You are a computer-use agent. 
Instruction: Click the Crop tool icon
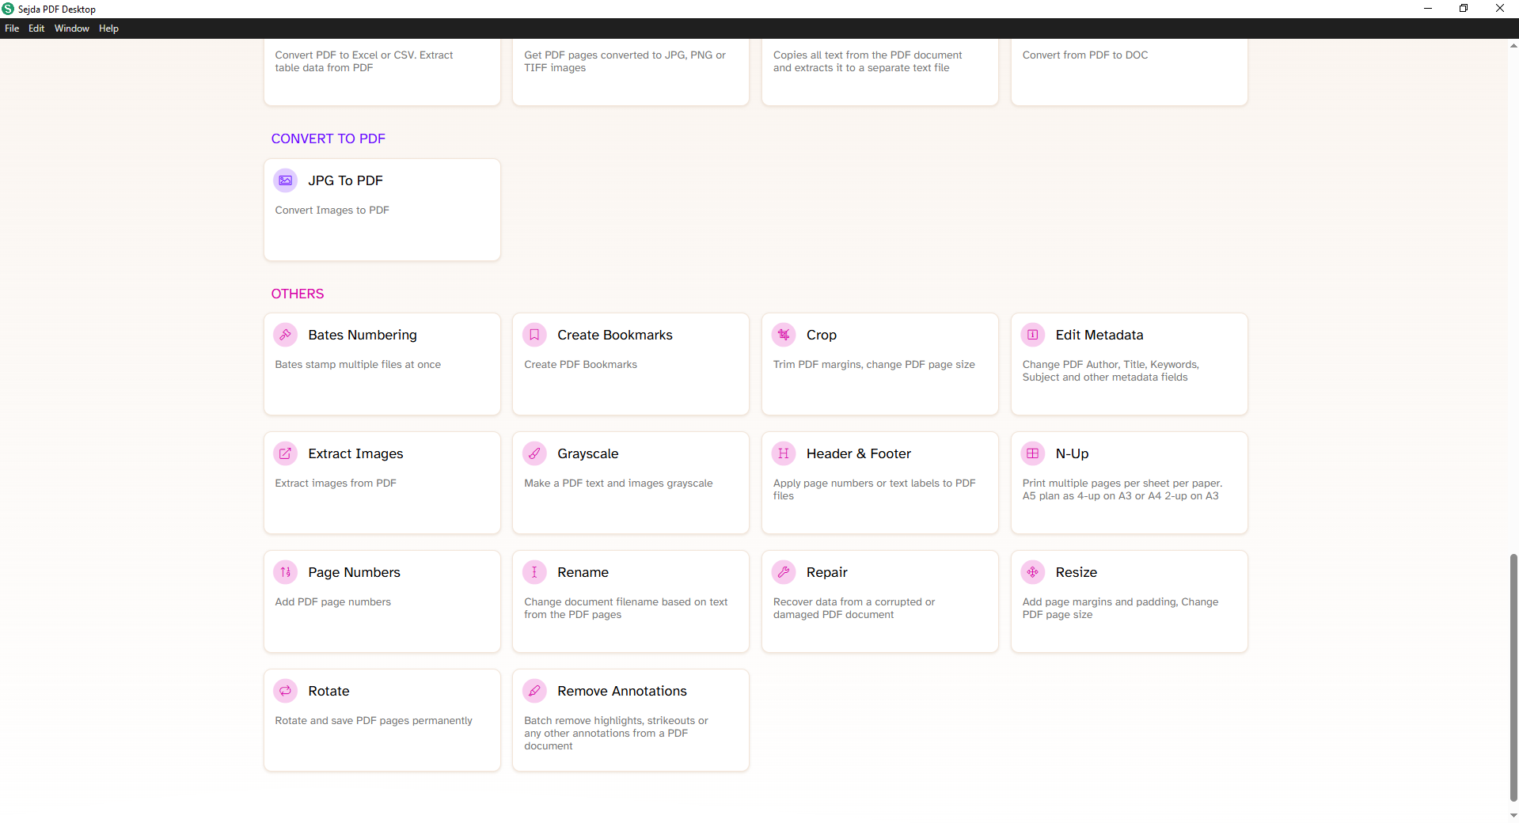(784, 335)
